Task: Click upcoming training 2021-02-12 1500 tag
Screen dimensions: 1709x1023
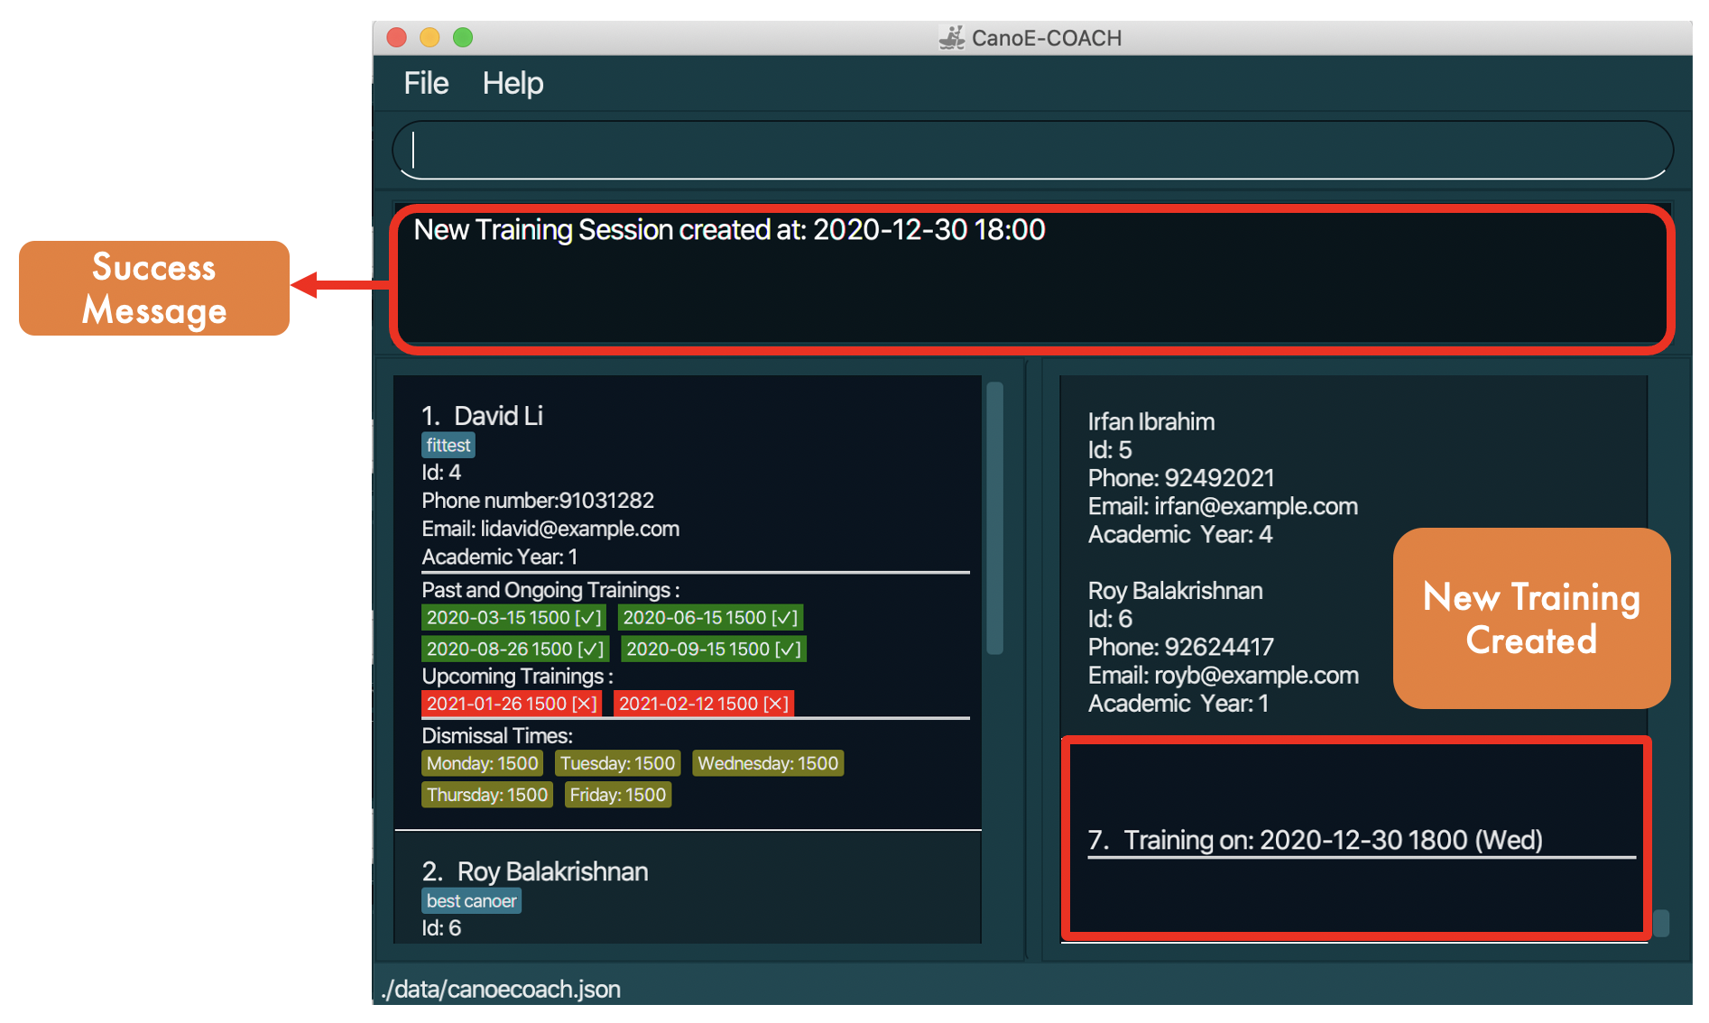Action: pos(704,704)
